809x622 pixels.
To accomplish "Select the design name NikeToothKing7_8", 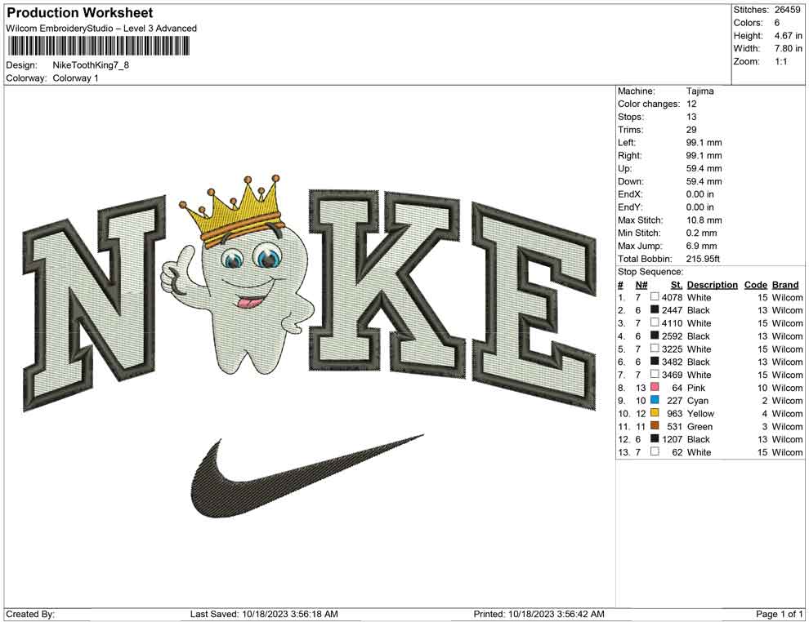I will [91, 65].
